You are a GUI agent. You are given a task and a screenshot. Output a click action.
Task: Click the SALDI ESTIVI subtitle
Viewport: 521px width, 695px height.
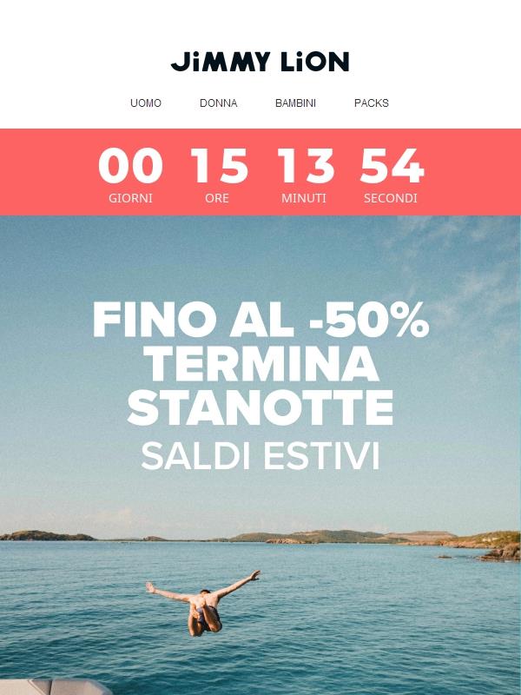pos(260,456)
